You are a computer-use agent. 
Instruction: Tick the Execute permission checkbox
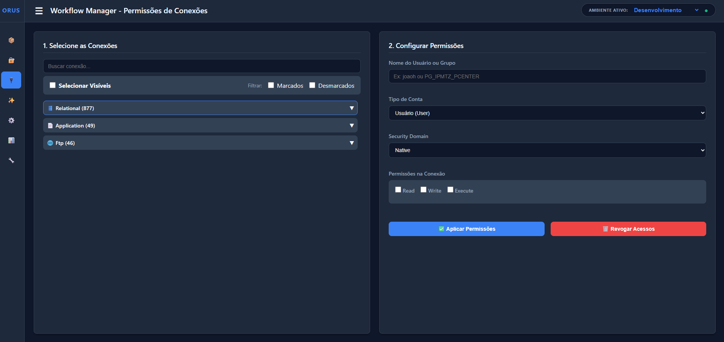(450, 190)
